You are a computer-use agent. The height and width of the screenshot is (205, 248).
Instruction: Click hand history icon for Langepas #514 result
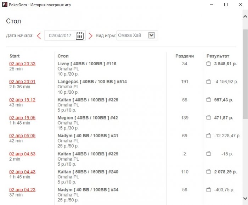click(209, 82)
